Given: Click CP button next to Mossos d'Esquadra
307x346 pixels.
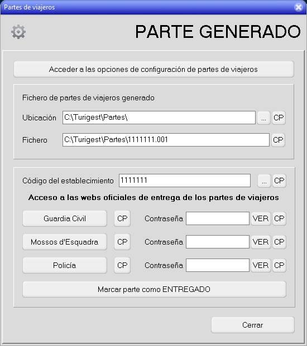Looking at the screenshot, I should [x=122, y=242].
